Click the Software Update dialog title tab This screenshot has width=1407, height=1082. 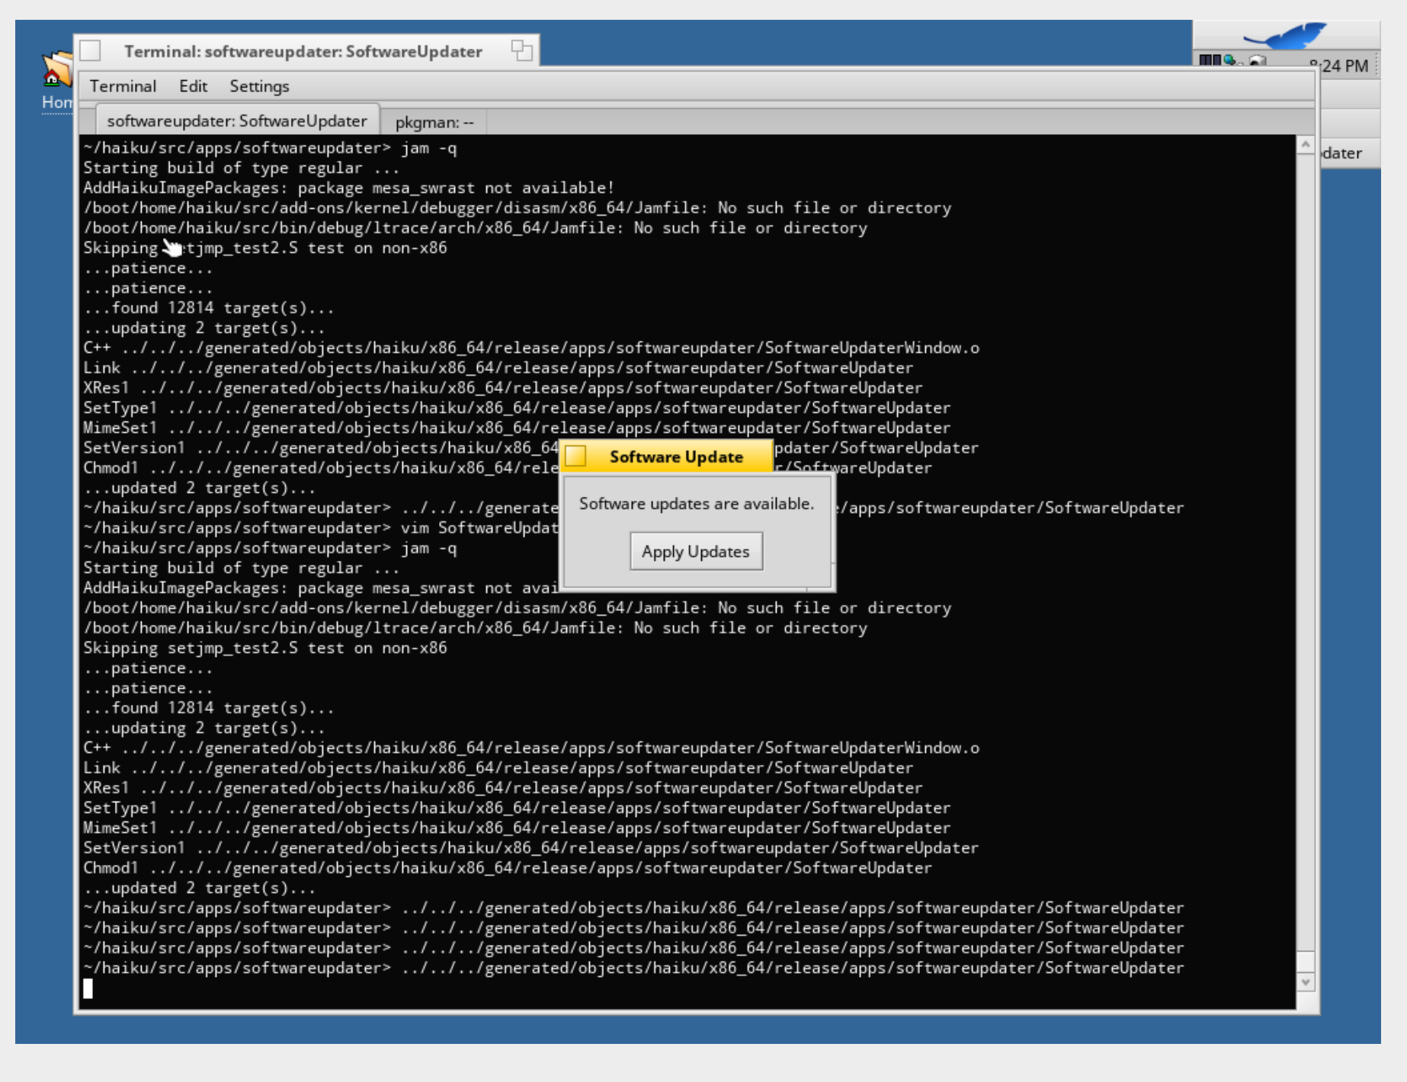coord(676,456)
